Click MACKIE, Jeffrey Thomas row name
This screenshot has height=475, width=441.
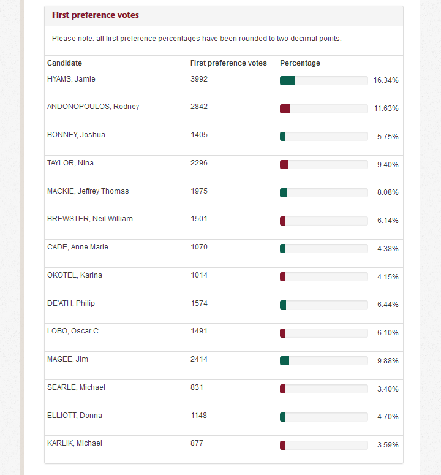pos(88,191)
